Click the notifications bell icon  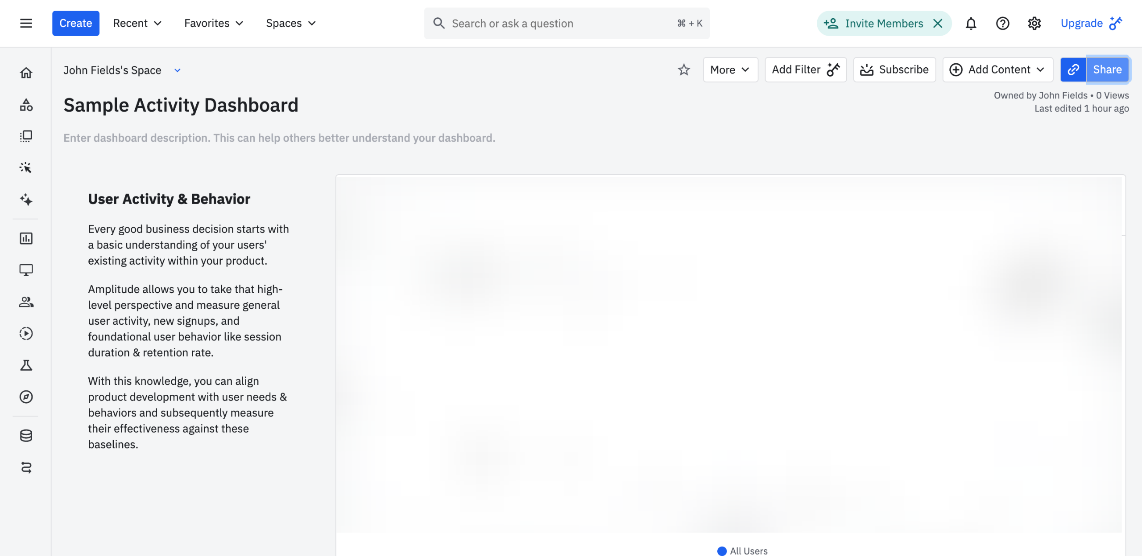coord(971,23)
